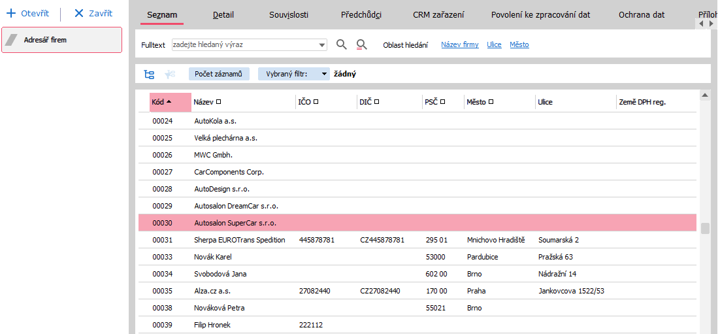Viewport: 718px width, 334px height.
Task: Click the magnifier search icon
Action: point(341,44)
